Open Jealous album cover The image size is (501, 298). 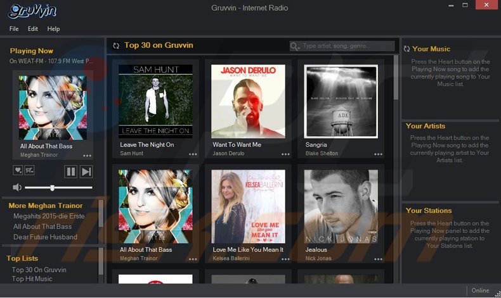[341, 206]
